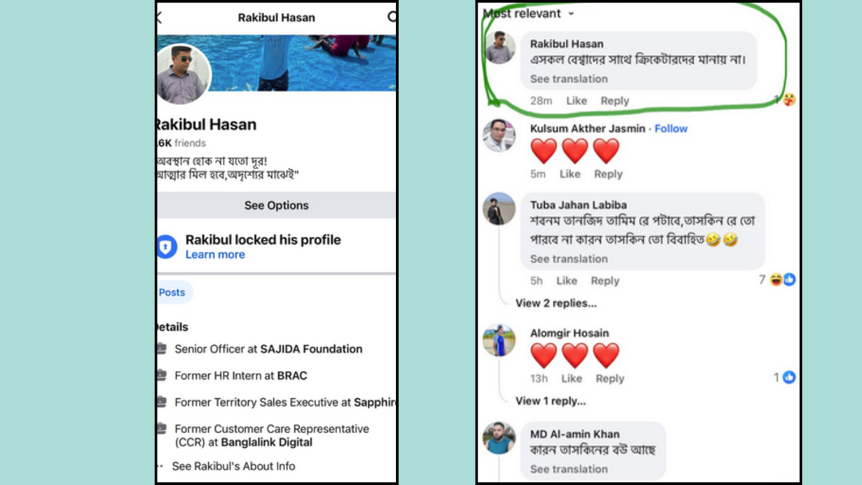Click the thumbs-up reaction on Alomgir Hosain comment
This screenshot has width=862, height=485.
coord(789,377)
